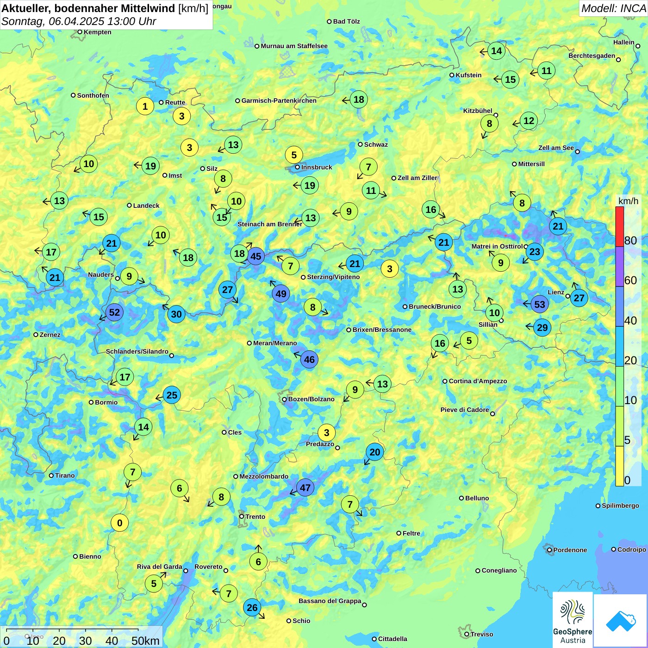Click the 25 km/h marker east of Bormio

pyautogui.click(x=172, y=395)
